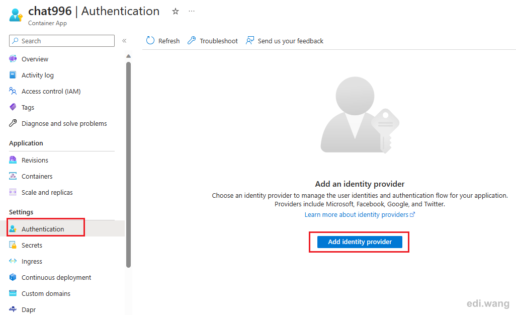
Task: Click the Tags icon in sidebar
Action: [13, 107]
